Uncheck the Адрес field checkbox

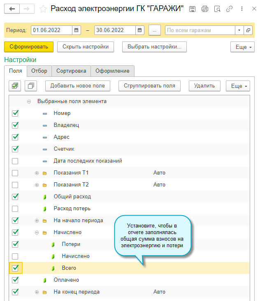point(15,137)
